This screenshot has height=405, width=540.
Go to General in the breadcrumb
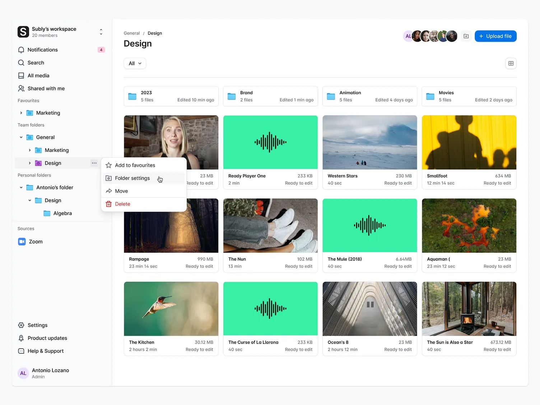pos(131,33)
